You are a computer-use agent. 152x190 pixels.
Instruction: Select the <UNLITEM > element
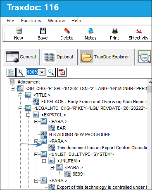69,161
